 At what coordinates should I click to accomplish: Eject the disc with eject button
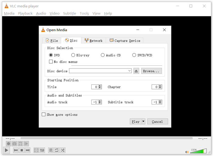click(x=136, y=71)
